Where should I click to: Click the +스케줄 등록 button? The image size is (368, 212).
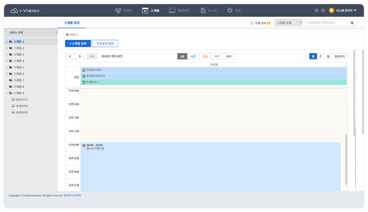pyautogui.click(x=78, y=44)
